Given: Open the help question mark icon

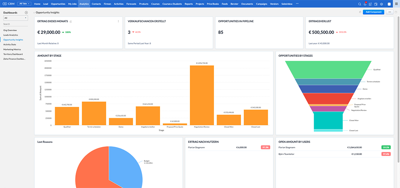Looking at the screenshot, I should (396, 12).
